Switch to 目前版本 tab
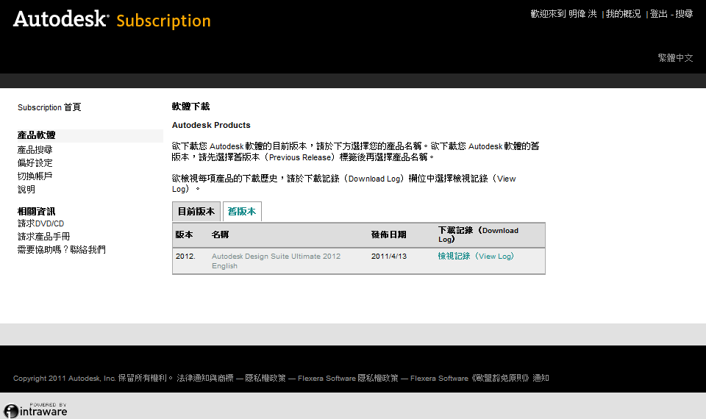 click(x=196, y=212)
